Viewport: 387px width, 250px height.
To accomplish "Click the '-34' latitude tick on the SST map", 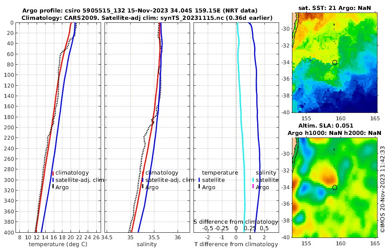I will coord(286,62).
